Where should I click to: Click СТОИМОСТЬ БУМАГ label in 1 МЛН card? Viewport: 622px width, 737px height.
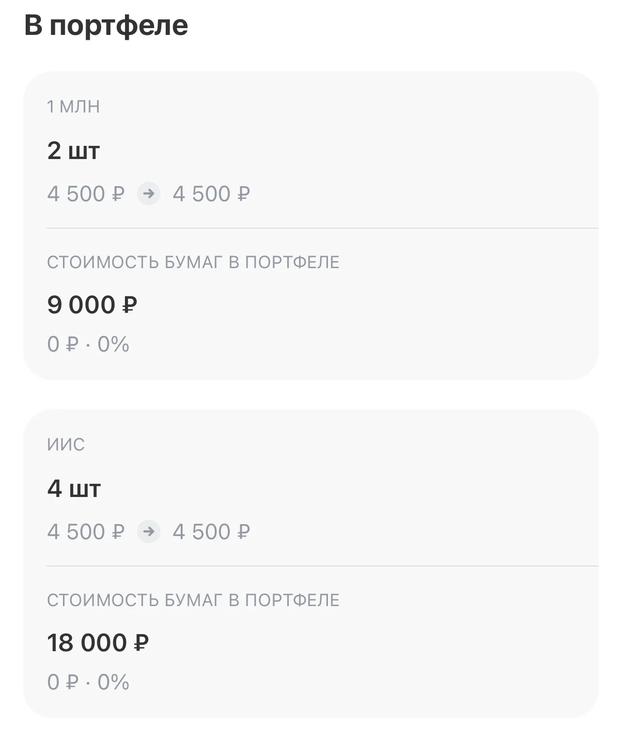click(193, 262)
